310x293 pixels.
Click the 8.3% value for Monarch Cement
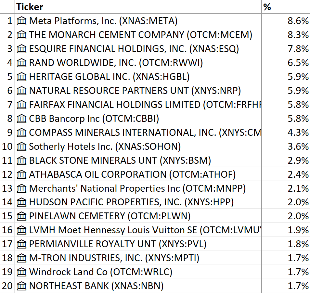coord(298,35)
